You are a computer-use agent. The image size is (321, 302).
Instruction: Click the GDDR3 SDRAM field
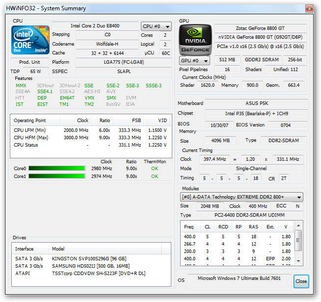coord(262,59)
